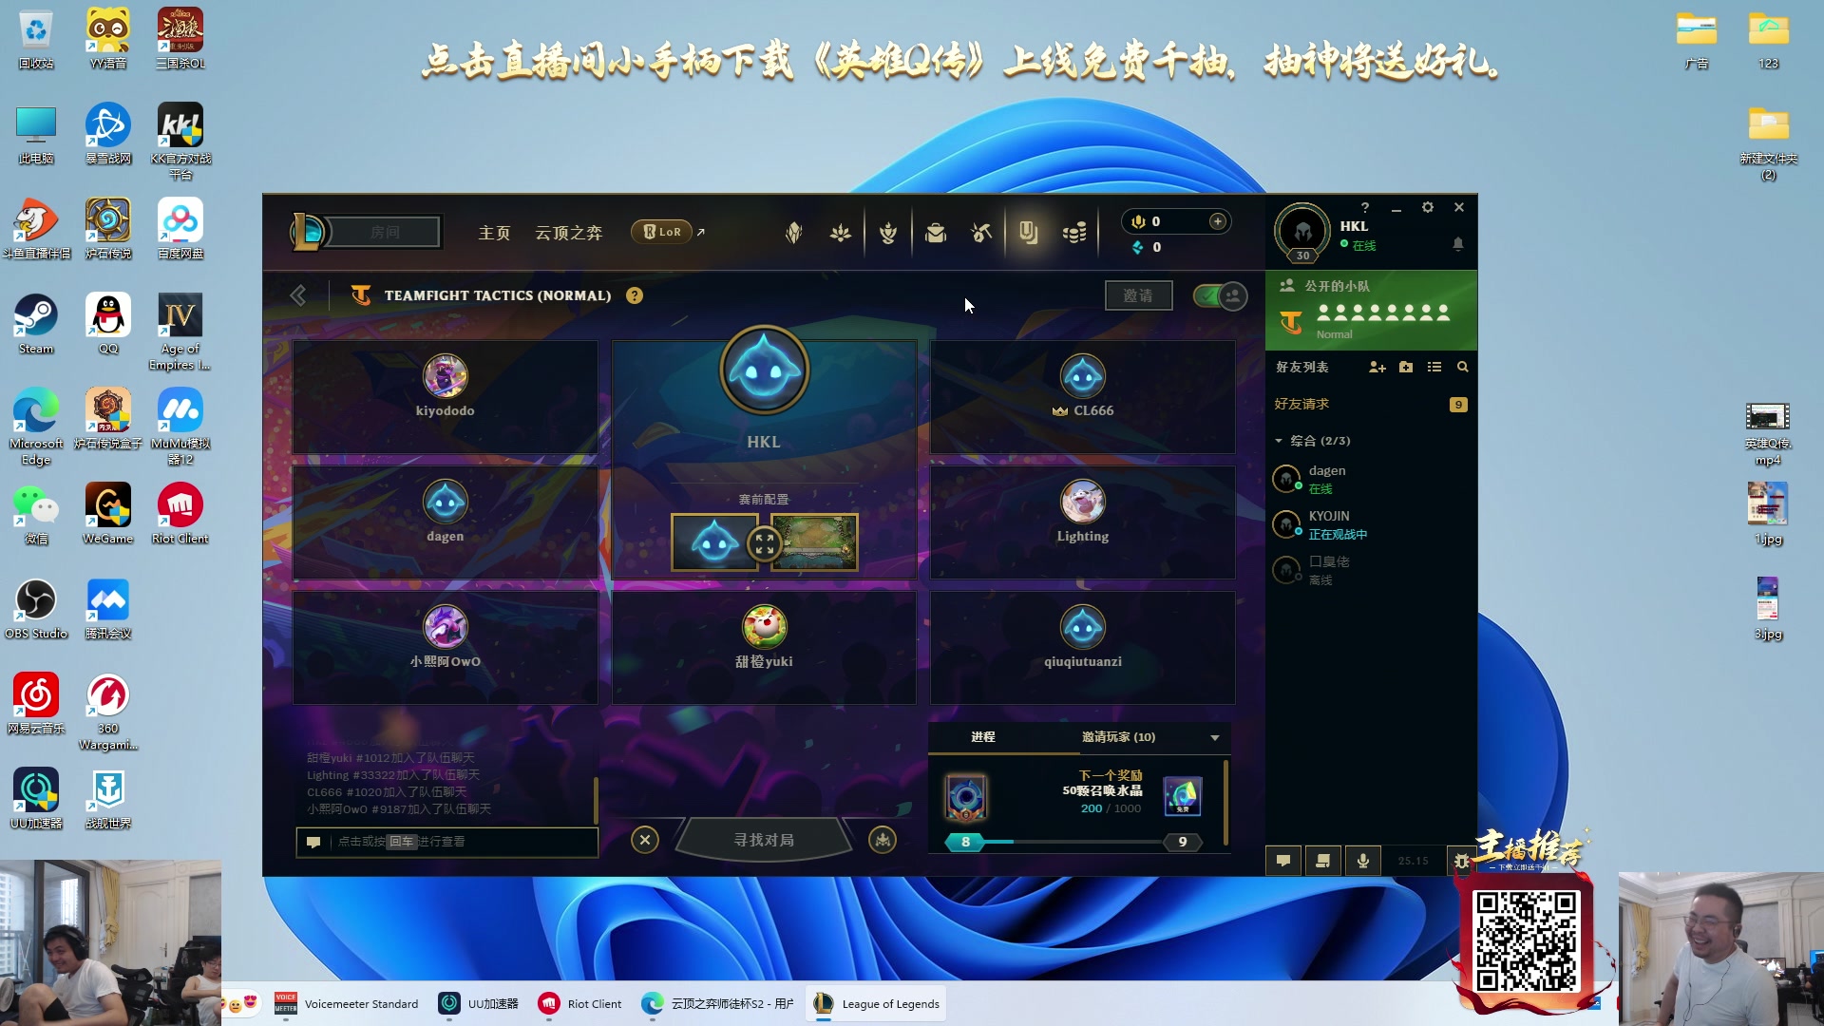
Task: Open the QQ desktop shortcut
Action: [107, 324]
